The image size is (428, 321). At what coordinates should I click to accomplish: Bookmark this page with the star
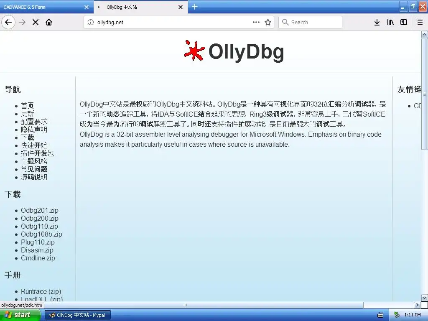tap(268, 22)
